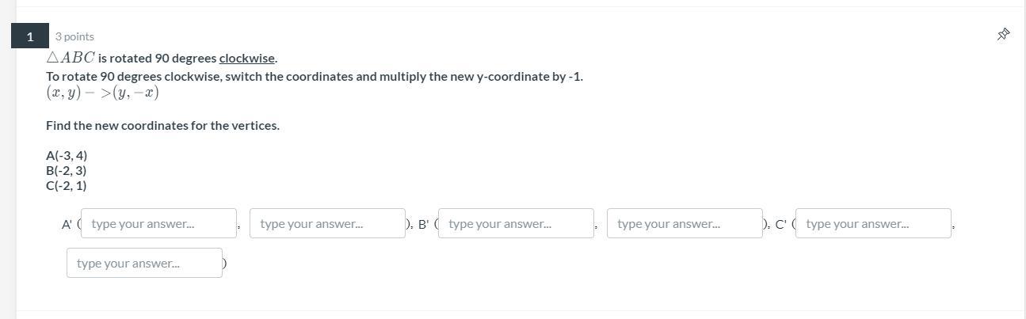Click the "To rotate 90 degrees clockwise" instruction line
This screenshot has width=1026, height=319.
point(314,77)
